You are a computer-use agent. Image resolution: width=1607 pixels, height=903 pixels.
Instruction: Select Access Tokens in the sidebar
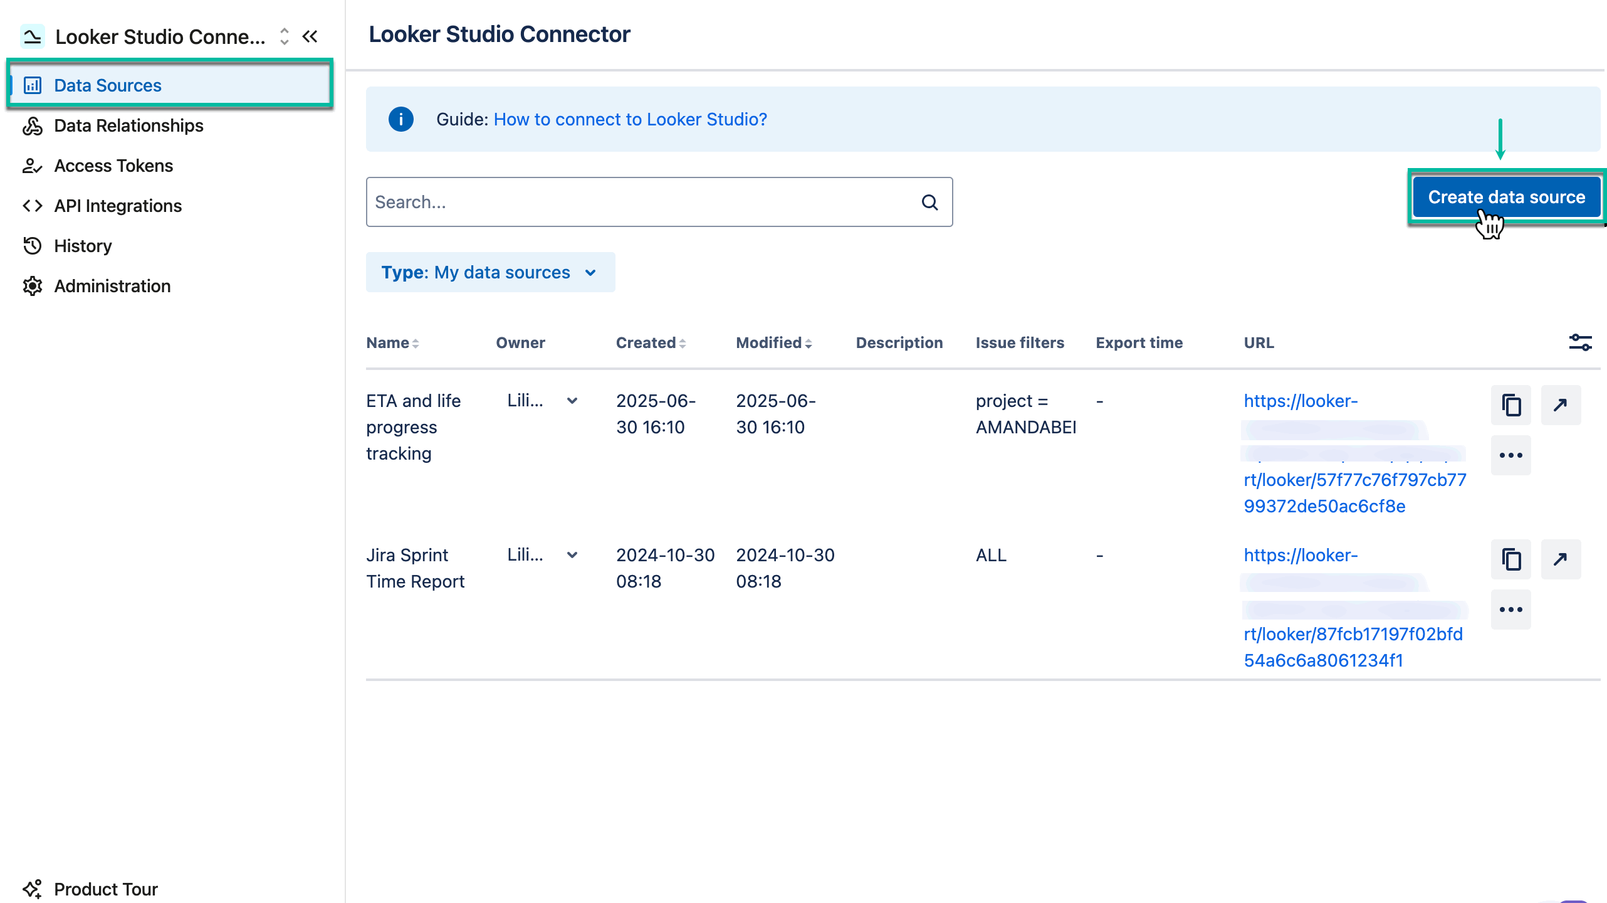point(113,166)
